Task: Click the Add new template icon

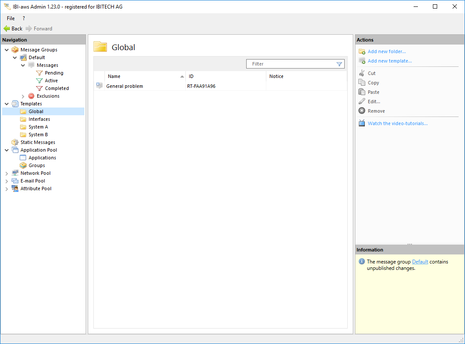Action: click(x=362, y=61)
